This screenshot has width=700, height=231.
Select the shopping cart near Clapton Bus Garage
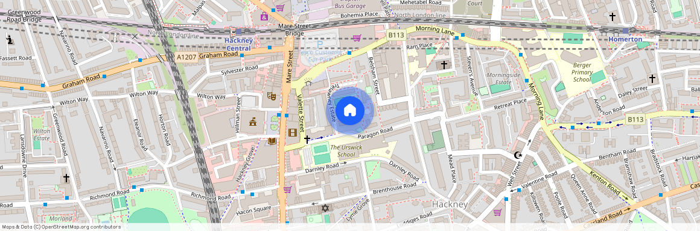pyautogui.click(x=280, y=7)
